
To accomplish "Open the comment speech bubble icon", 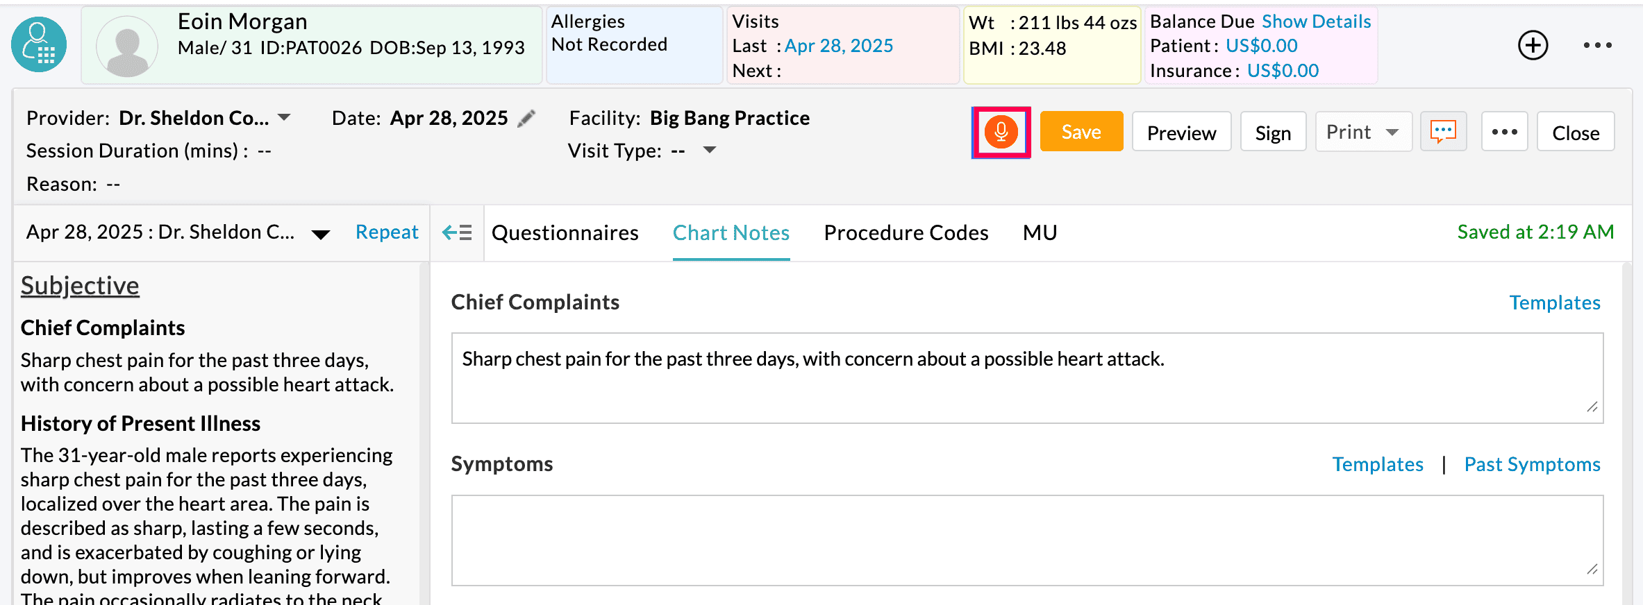I will point(1443,132).
